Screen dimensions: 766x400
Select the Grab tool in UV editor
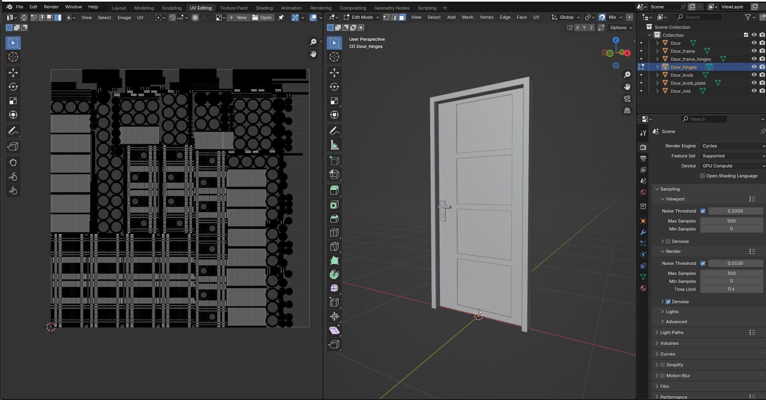point(13,163)
